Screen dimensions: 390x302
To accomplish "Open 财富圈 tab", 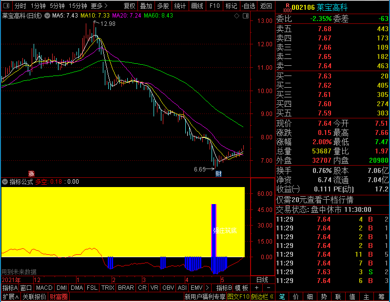I will (x=58, y=297).
